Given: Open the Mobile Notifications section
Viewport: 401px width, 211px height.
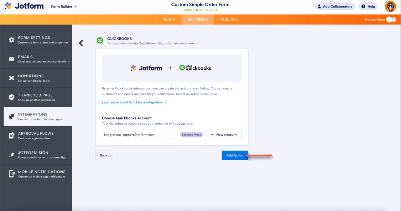Looking at the screenshot, I should pos(36,174).
